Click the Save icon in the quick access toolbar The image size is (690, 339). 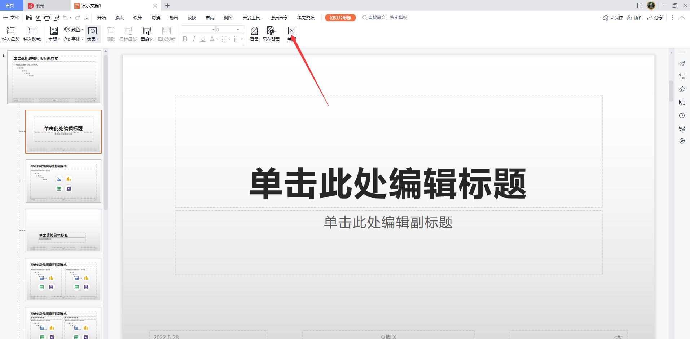click(29, 18)
